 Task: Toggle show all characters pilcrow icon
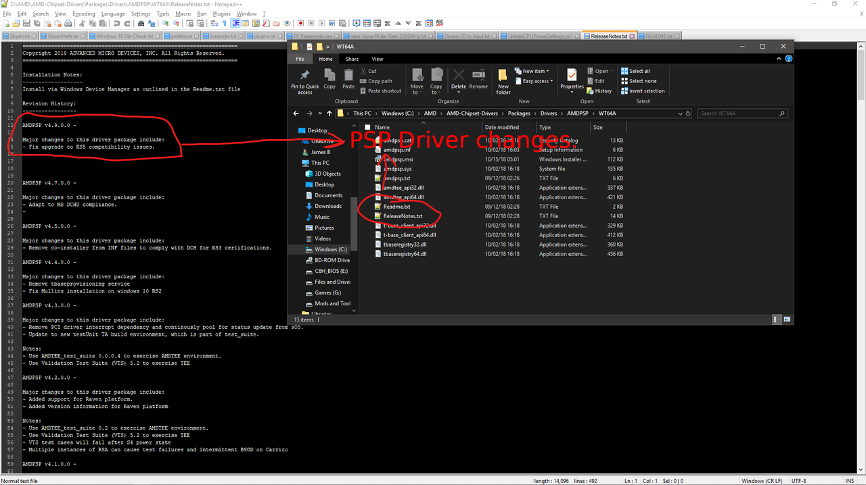pyautogui.click(x=225, y=23)
